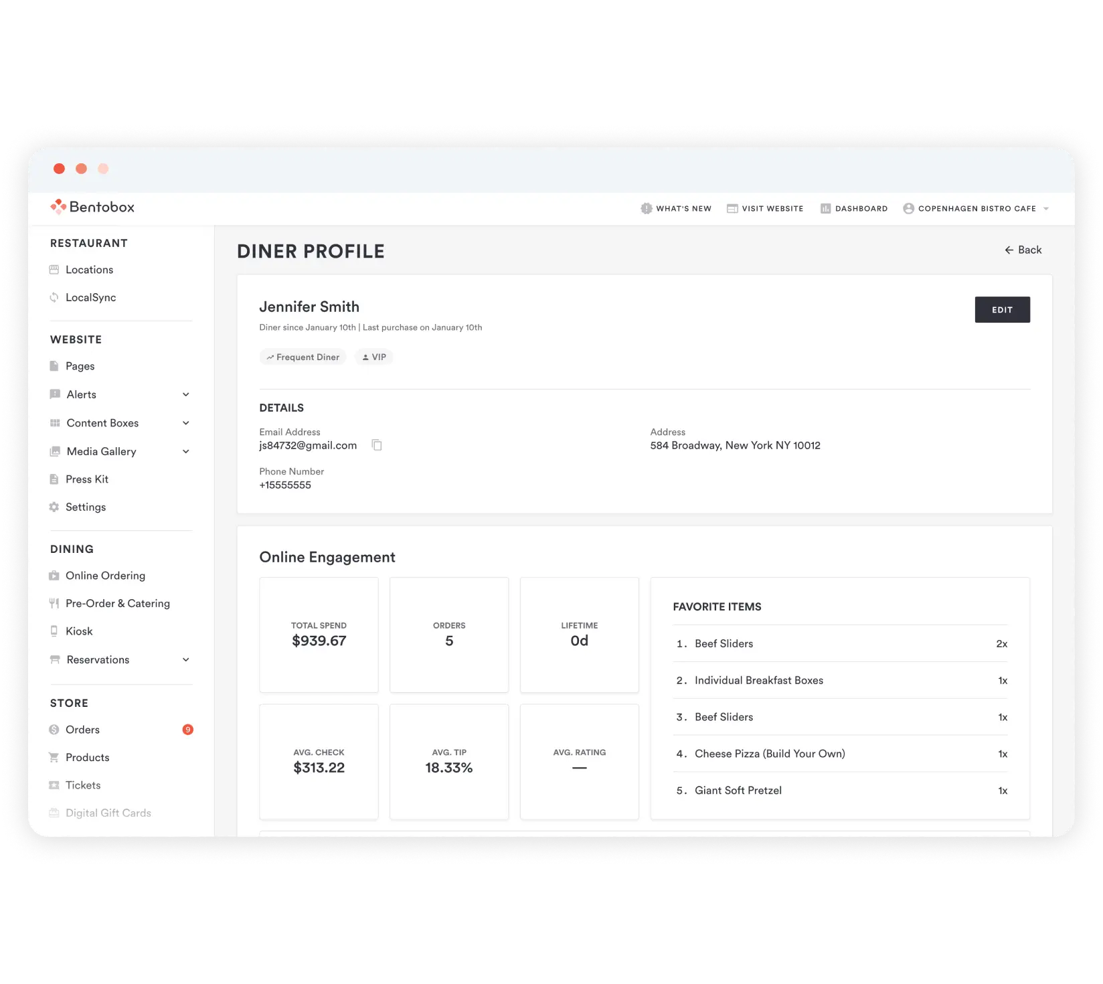This screenshot has height=984, width=1103.
Task: Expand the Alerts submenu chevron
Action: [186, 395]
